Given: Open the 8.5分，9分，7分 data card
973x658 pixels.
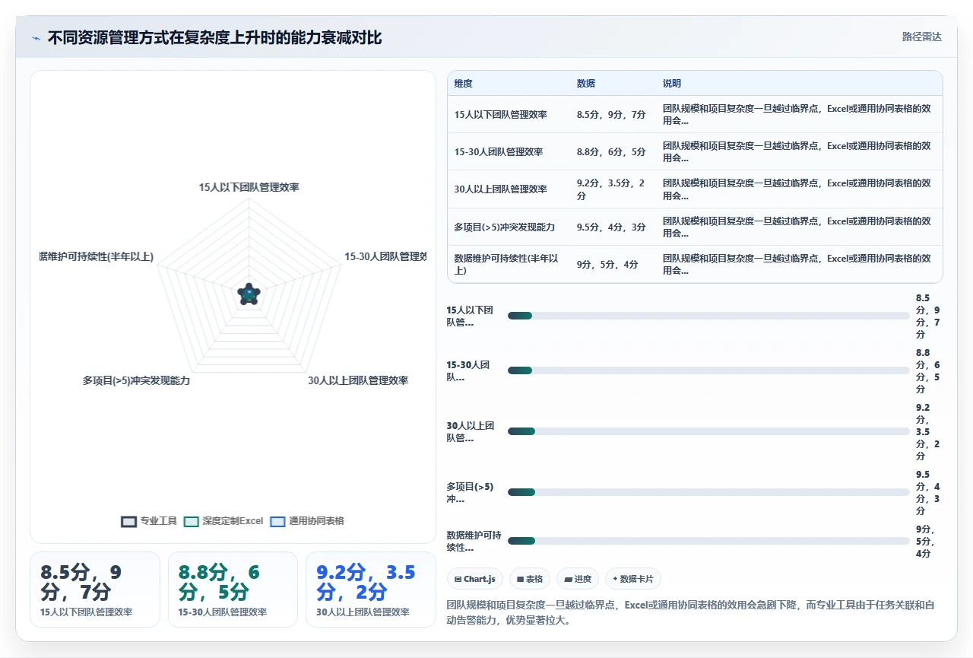Looking at the screenshot, I should [95, 590].
